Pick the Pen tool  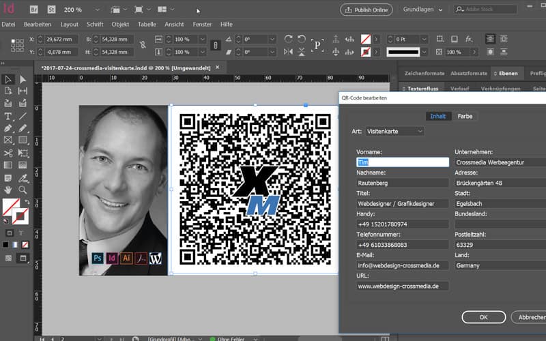click(x=8, y=128)
